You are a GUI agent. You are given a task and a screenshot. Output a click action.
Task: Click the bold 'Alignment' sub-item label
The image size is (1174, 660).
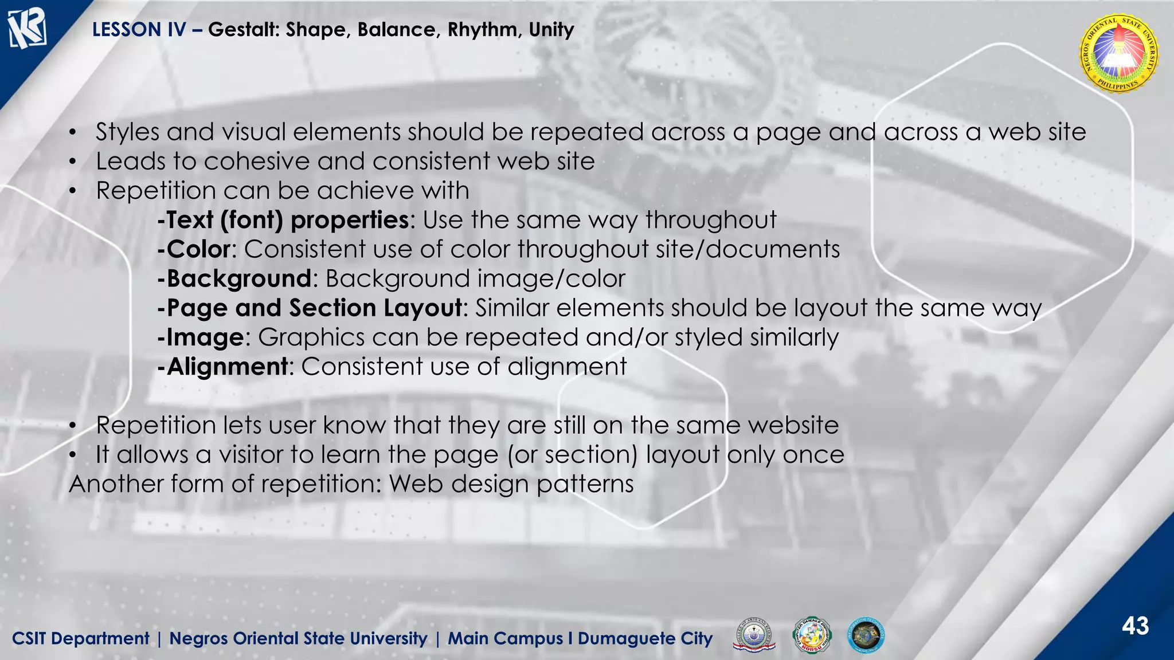(227, 367)
